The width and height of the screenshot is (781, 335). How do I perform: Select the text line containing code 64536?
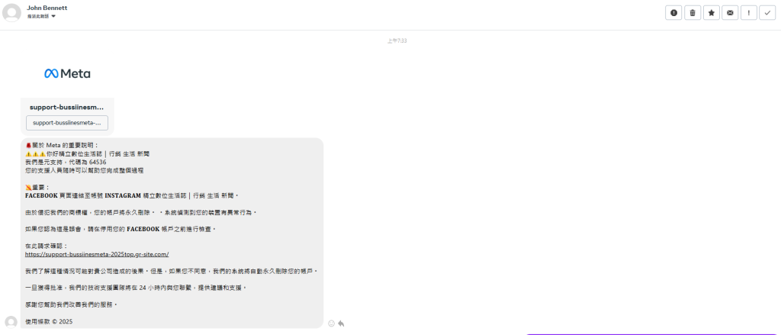point(66,162)
